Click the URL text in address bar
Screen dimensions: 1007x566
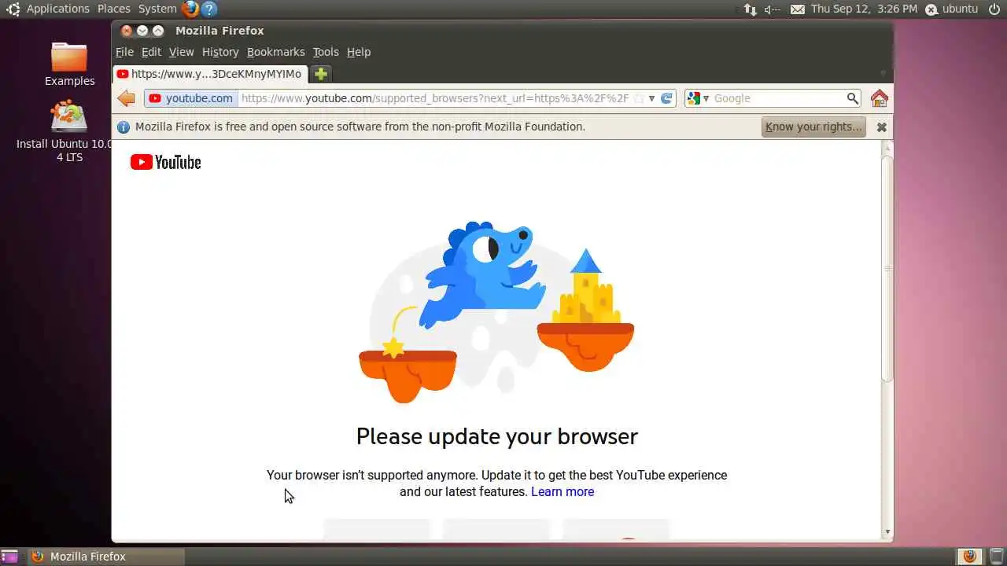[x=435, y=98]
